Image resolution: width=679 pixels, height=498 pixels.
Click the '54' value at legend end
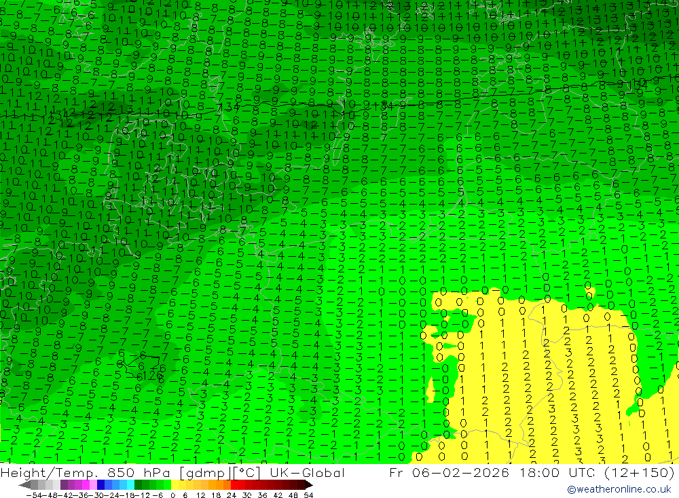pyautogui.click(x=308, y=495)
